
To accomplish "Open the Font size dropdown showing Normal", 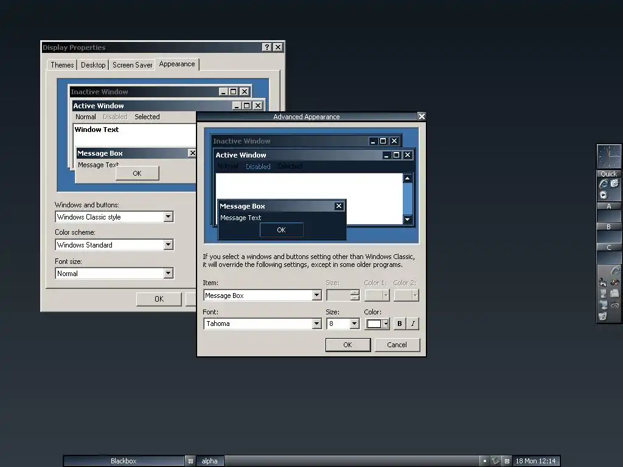I will [x=168, y=273].
